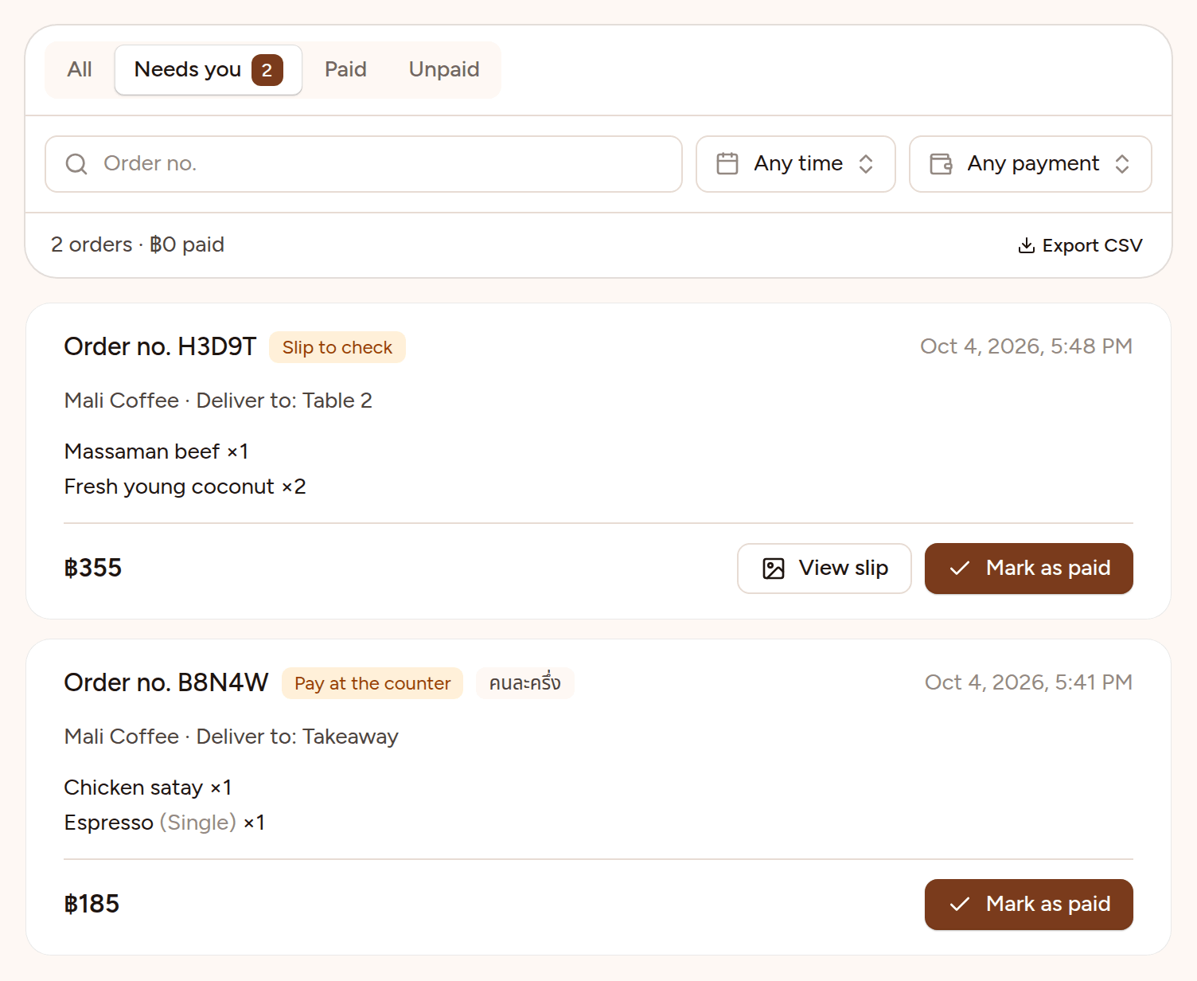Click the Massaman beef ×1 line
Image resolution: width=1197 pixels, height=981 pixels.
click(157, 451)
